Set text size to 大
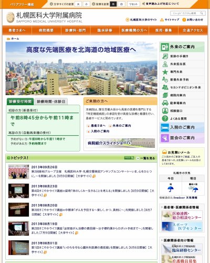Screen dimensions: 210x263 click(78, 4)
